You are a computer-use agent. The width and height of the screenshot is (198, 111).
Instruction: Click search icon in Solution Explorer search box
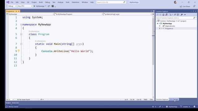tap(194, 18)
